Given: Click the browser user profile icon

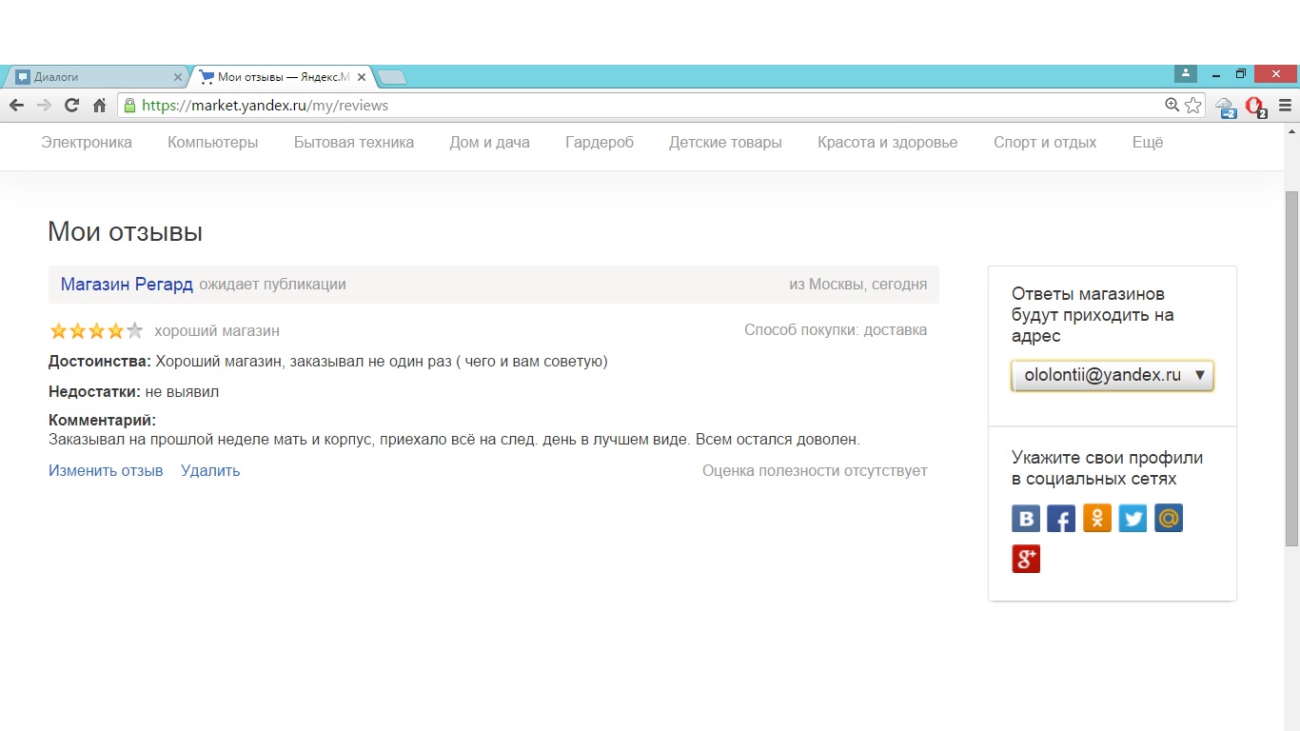Looking at the screenshot, I should click(x=1185, y=73).
